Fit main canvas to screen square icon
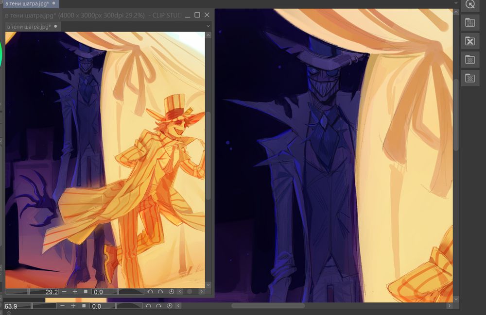The width and height of the screenshot is (486, 315). 84,306
